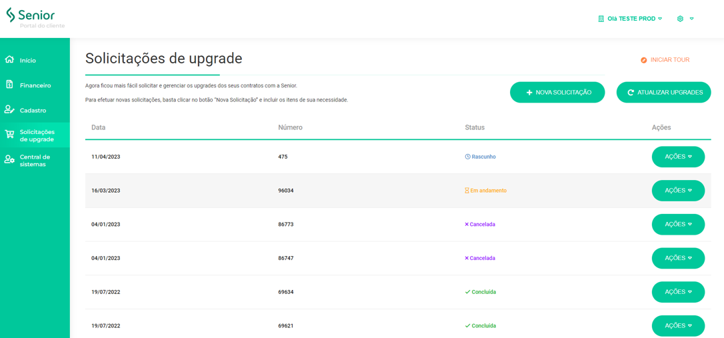Screen dimensions: 724x338
Task: Open Ações dropdown for request 86747
Action: pyautogui.click(x=678, y=258)
